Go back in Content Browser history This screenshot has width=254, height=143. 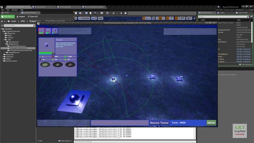[x=2, y=21]
